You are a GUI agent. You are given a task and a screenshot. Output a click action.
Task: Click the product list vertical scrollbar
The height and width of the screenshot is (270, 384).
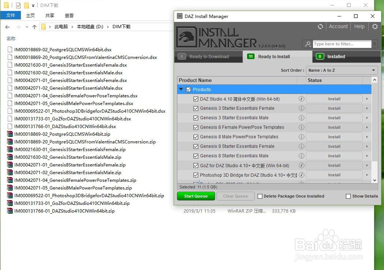[x=374, y=122]
